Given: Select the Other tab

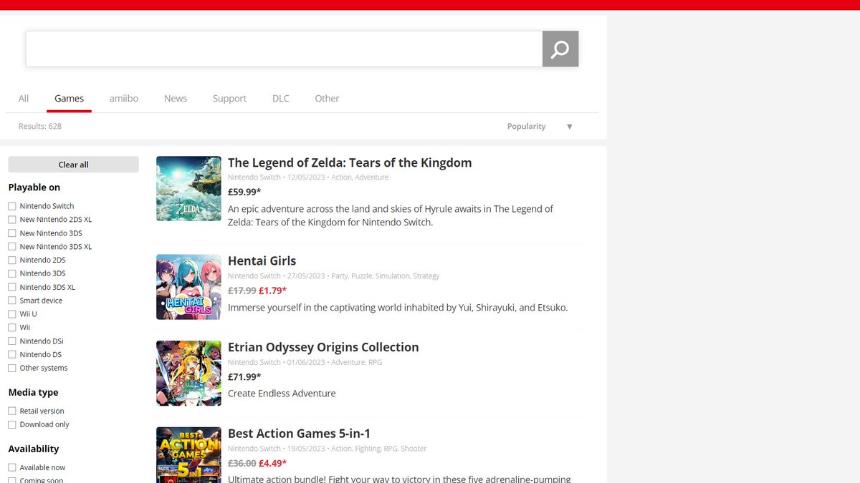Looking at the screenshot, I should [327, 99].
